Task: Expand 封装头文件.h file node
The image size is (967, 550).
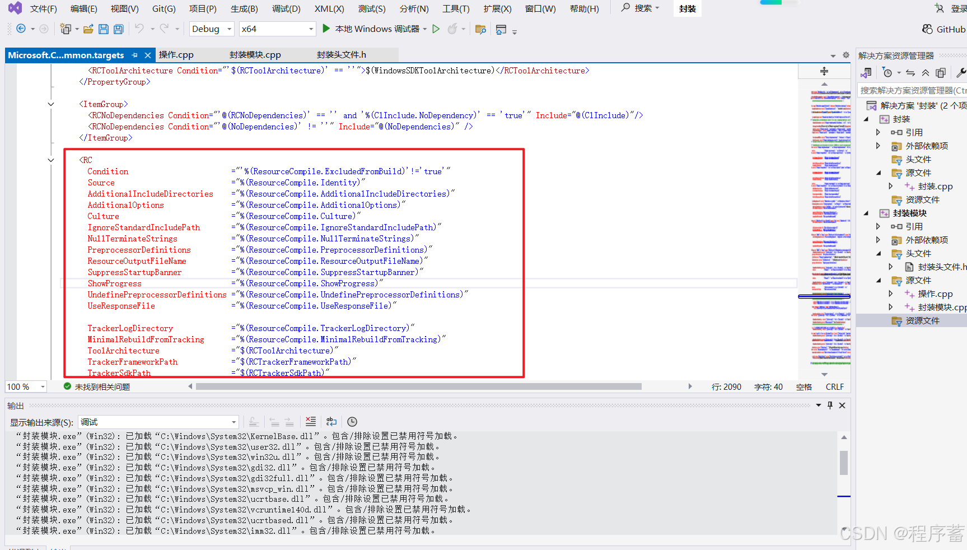Action: 890,267
